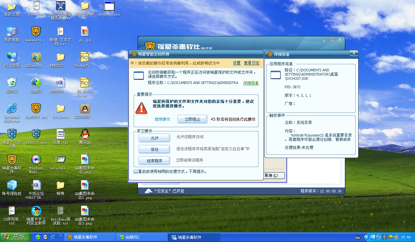Select PC Tools Firew... desktop icon

[x=85, y=87]
